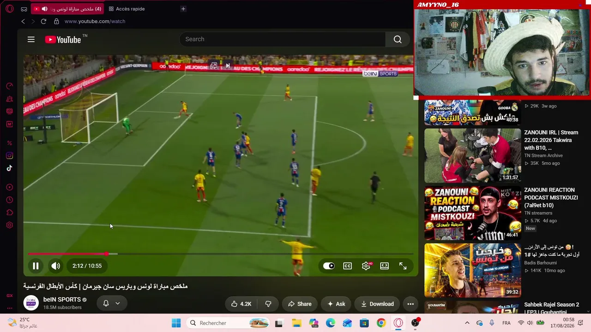The width and height of the screenshot is (591, 332).
Task: Click the address bar URL
Action: [x=95, y=21]
